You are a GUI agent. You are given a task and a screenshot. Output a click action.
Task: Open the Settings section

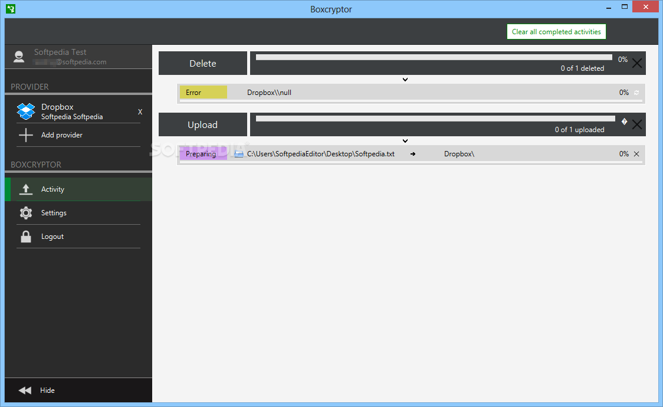point(78,213)
